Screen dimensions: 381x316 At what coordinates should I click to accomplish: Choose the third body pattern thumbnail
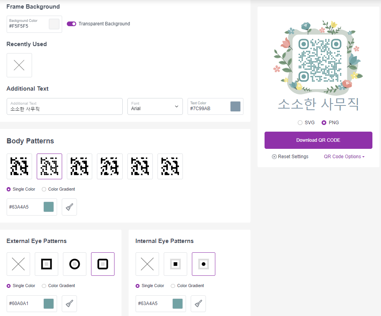point(79,166)
